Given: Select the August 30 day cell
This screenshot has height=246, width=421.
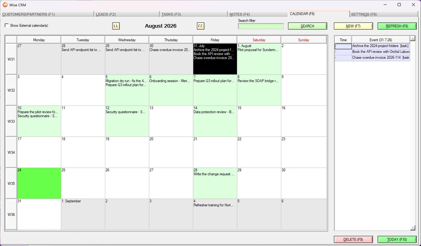Looking at the screenshot, I should pos(304,183).
